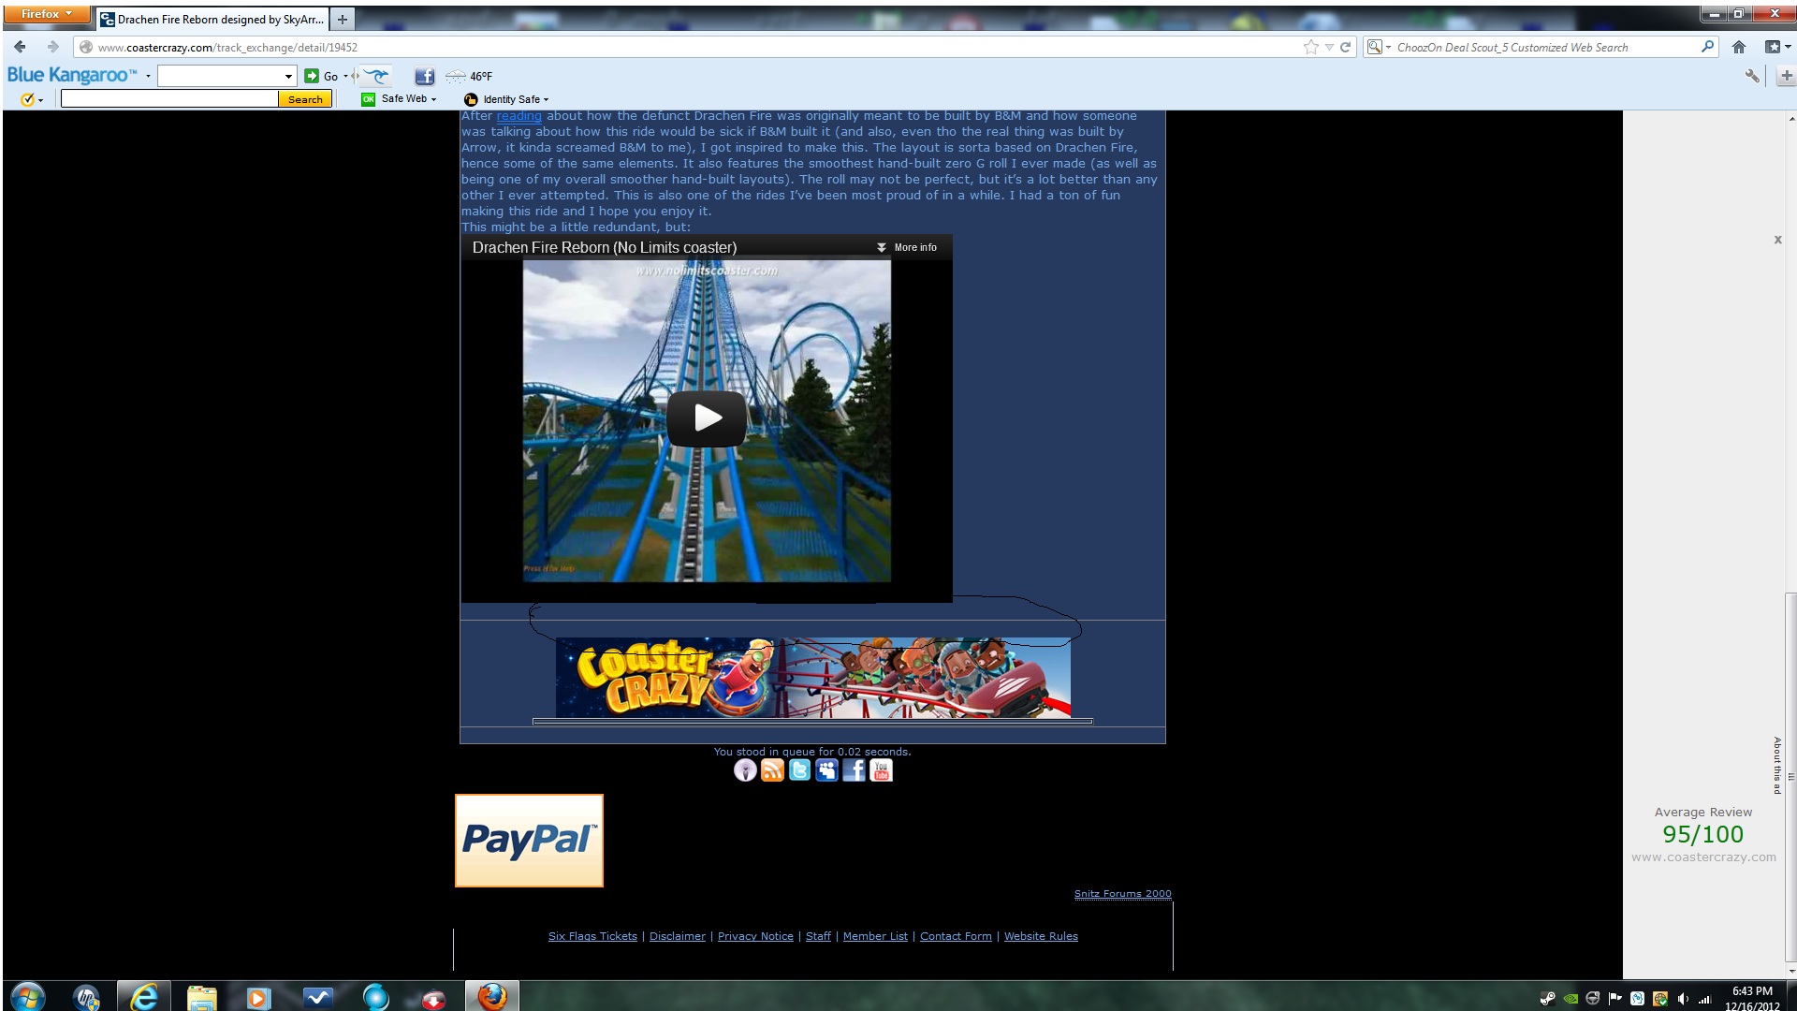Click the volume speaker tray icon
Screen dimensions: 1797x1011
pyautogui.click(x=1683, y=999)
